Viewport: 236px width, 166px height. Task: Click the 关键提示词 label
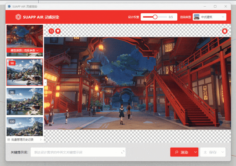(x=20, y=152)
